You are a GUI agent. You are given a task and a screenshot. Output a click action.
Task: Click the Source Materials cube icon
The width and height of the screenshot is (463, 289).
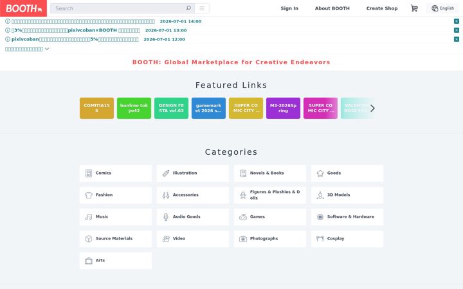point(89,239)
